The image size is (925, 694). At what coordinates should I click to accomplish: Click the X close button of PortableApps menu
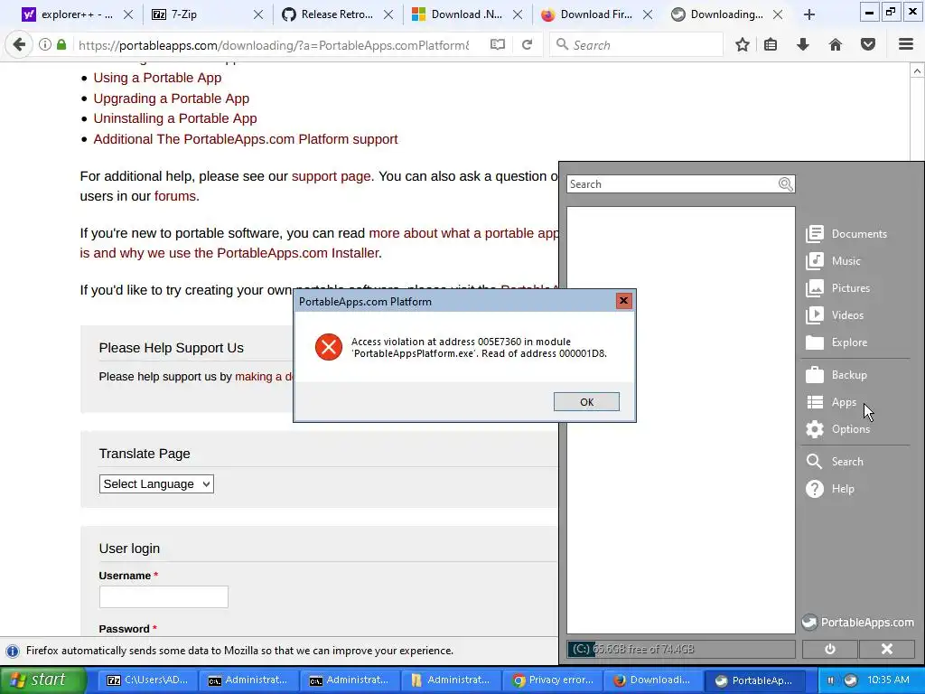pos(887,649)
